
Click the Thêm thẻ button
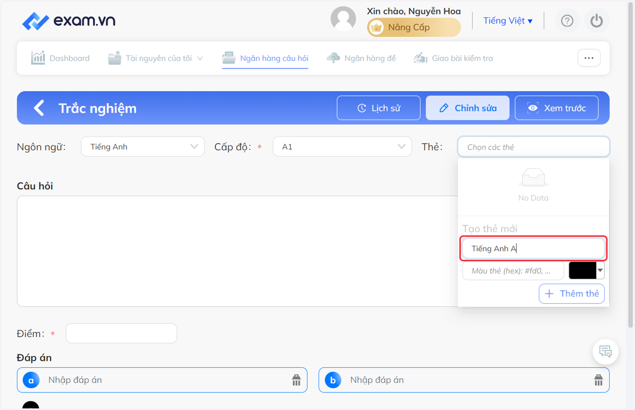pyautogui.click(x=571, y=294)
